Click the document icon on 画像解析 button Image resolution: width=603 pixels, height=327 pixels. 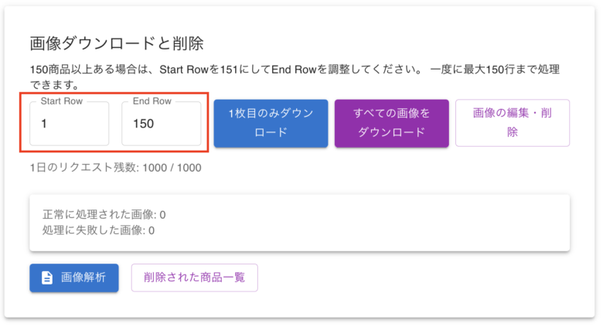point(47,278)
